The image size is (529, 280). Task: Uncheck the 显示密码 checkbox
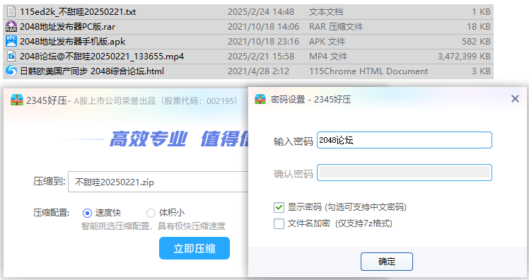279,207
